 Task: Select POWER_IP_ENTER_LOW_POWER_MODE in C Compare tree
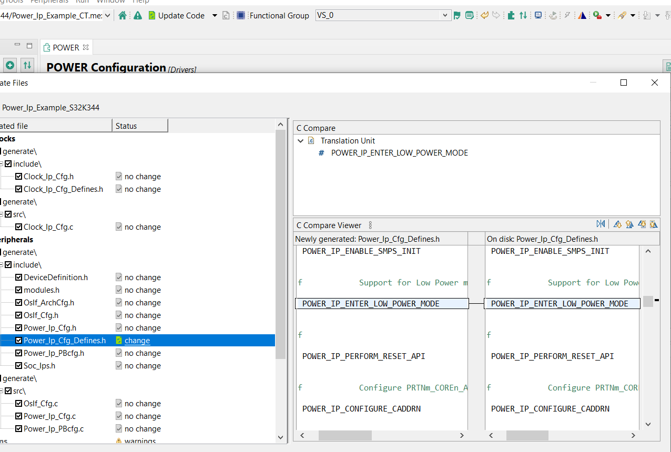pos(399,153)
